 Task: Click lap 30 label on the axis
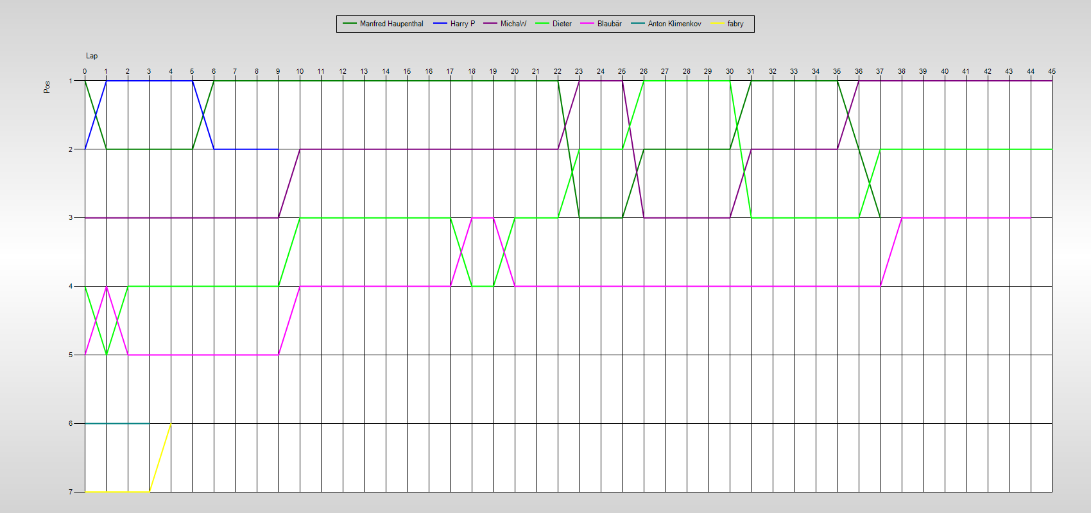730,71
